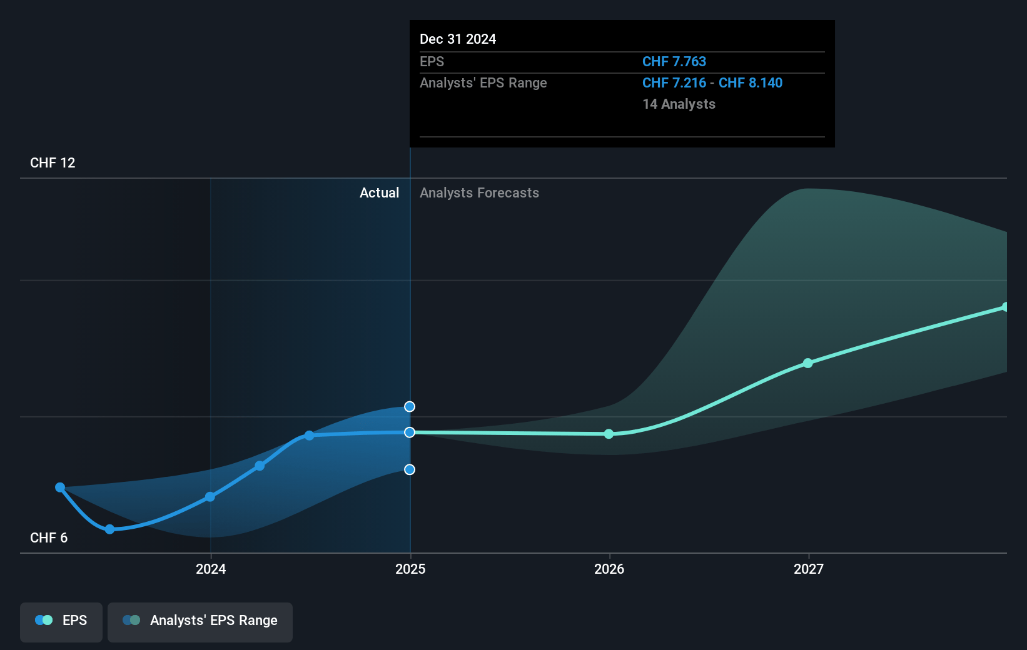The height and width of the screenshot is (650, 1027).
Task: Toggle the EPS legend button
Action: [x=61, y=622]
